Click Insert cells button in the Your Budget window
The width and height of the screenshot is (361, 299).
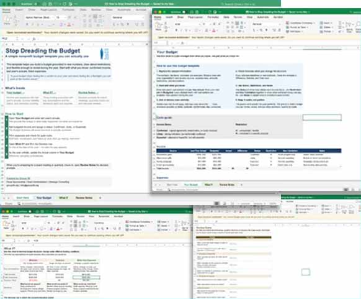[x=326, y=23]
